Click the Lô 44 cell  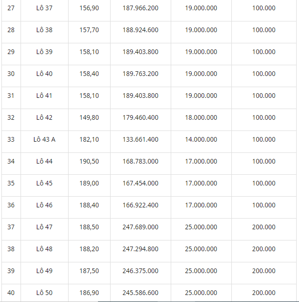pyautogui.click(x=44, y=161)
